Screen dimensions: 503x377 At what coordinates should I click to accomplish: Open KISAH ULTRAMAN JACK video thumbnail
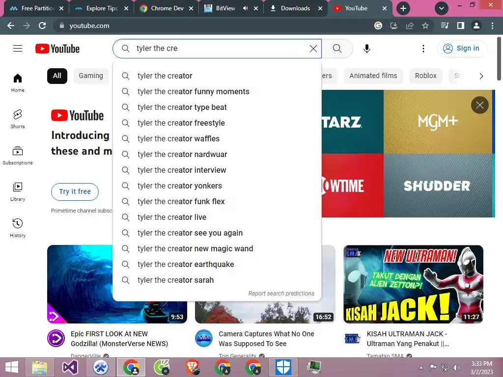point(413,284)
